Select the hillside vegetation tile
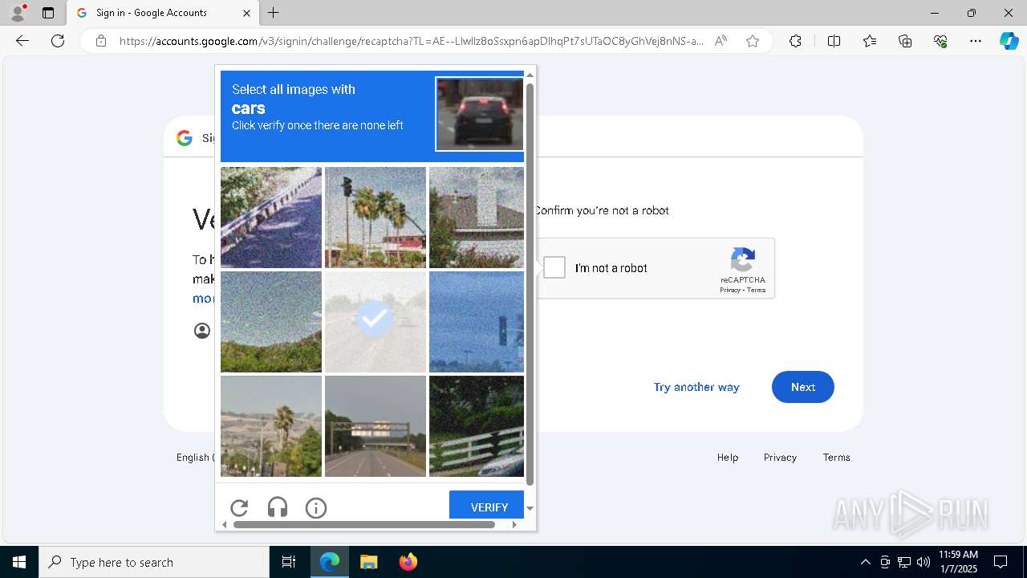Screen dimensions: 1027x578 point(271,321)
